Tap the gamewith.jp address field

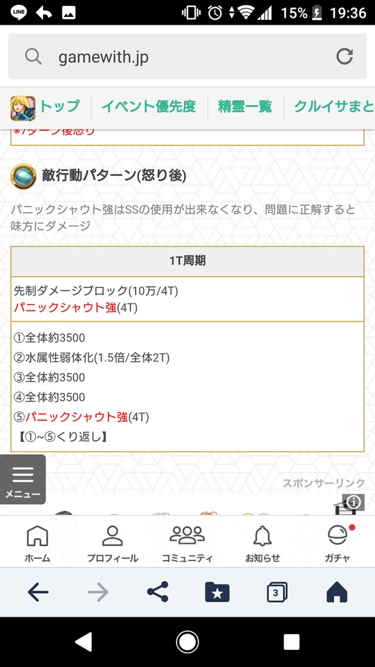point(187,56)
